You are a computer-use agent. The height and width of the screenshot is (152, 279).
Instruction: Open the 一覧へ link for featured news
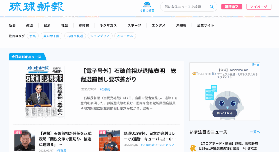[255, 132]
